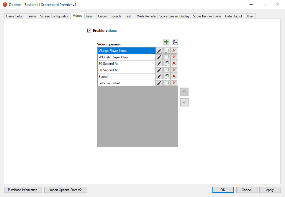Select the Wildcats Player Intros row
This screenshot has height=197, width=285.
[126, 57]
